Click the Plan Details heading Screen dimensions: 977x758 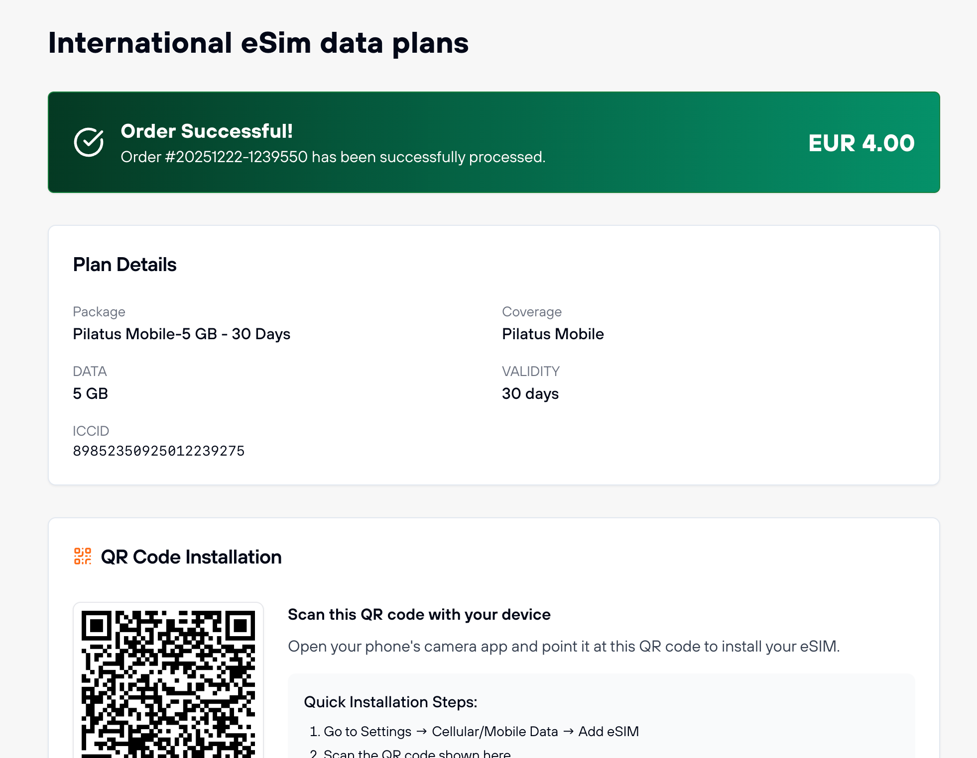(124, 265)
